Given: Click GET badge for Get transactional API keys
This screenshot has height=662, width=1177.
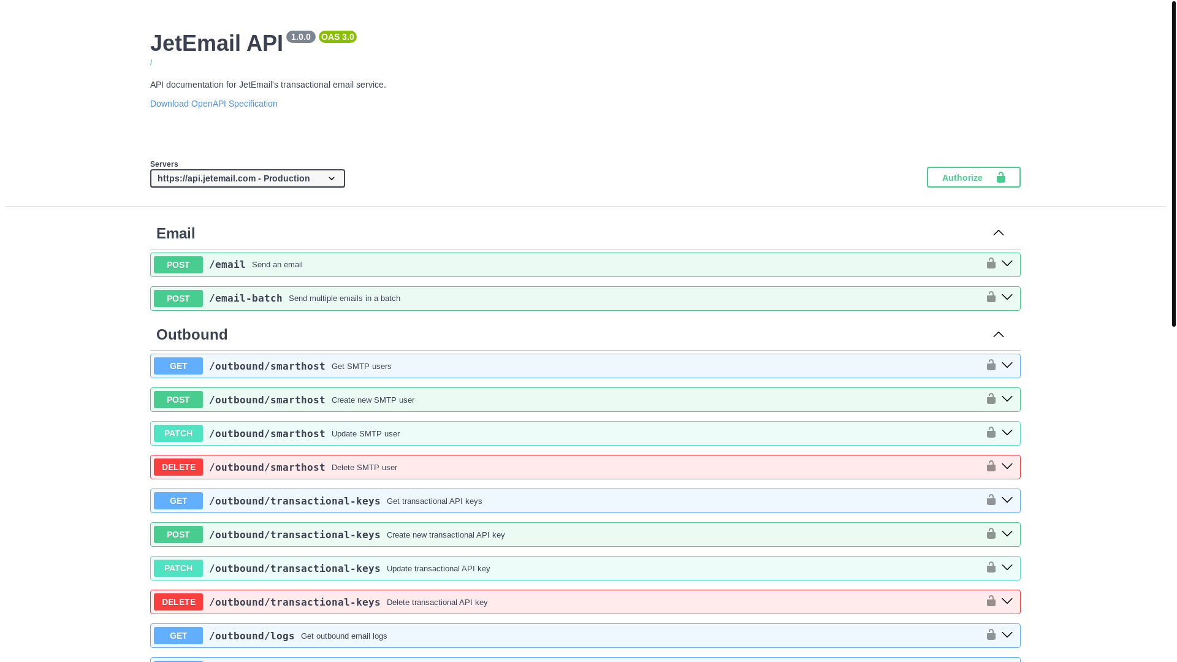Looking at the screenshot, I should [178, 501].
